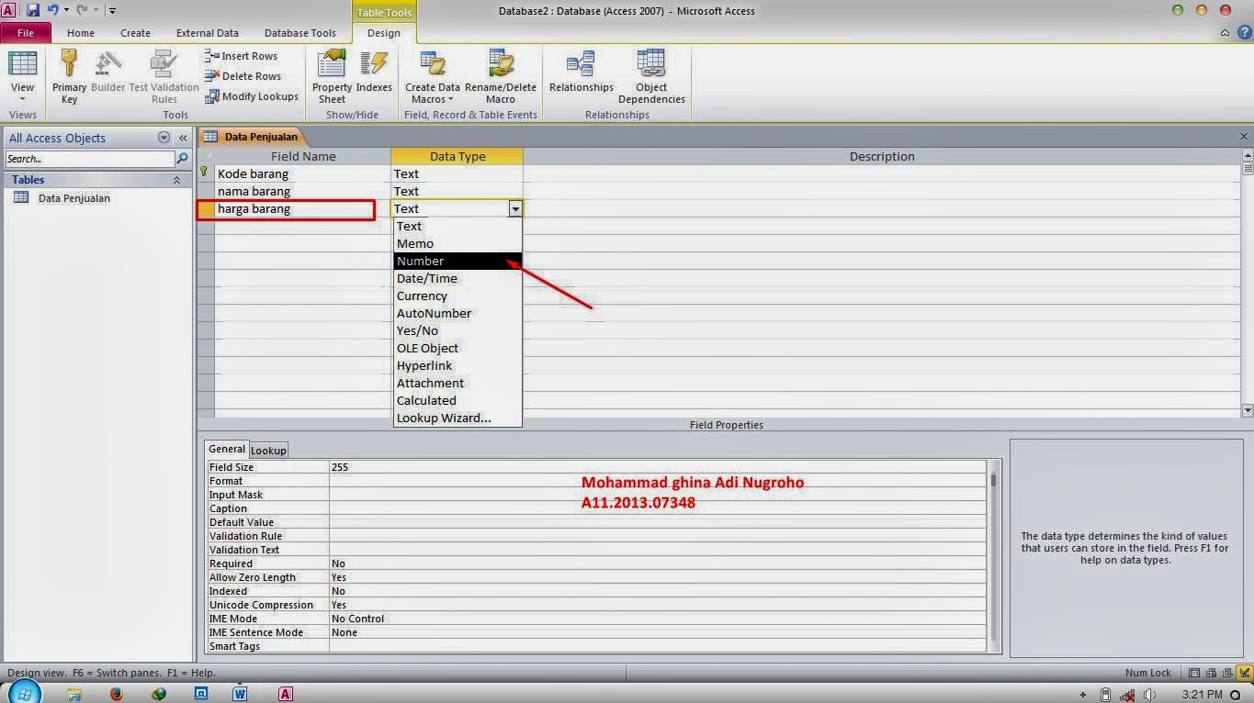Click the design grid scrollbar down arrow
The image size is (1254, 703).
[x=1247, y=410]
